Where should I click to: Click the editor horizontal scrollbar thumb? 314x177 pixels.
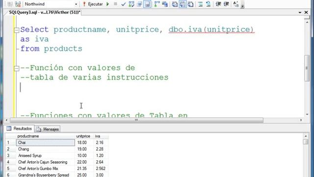[136, 120]
